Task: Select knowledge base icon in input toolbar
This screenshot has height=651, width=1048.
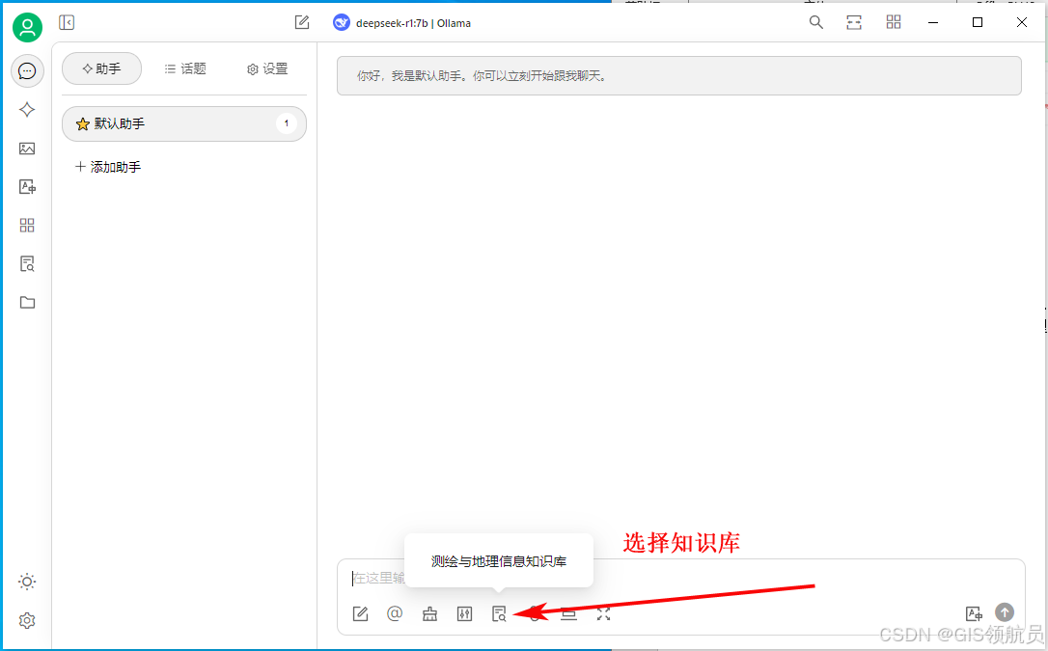Action: [499, 613]
